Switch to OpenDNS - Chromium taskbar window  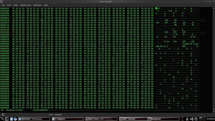pos(34,119)
